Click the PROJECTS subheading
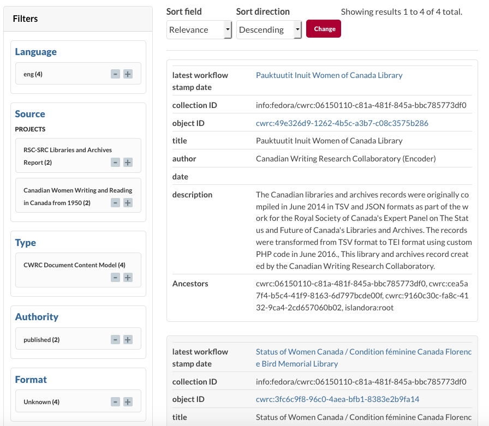The height and width of the screenshot is (426, 489). [x=30, y=129]
